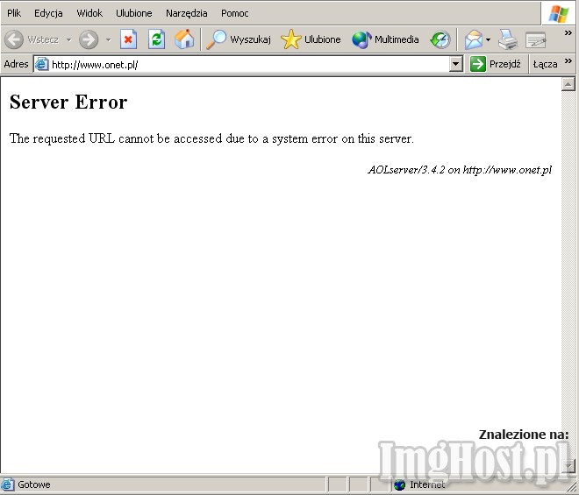Click the Przejdź go button
Viewport: 579px width, 495px height.
tap(496, 64)
